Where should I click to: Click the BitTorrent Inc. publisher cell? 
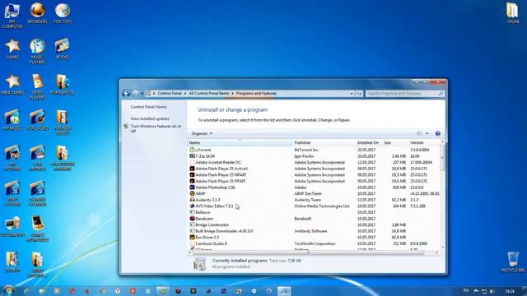pos(306,150)
